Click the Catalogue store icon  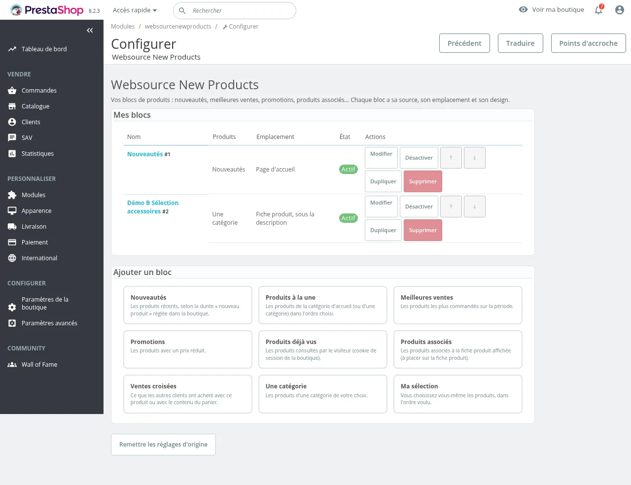coord(12,106)
